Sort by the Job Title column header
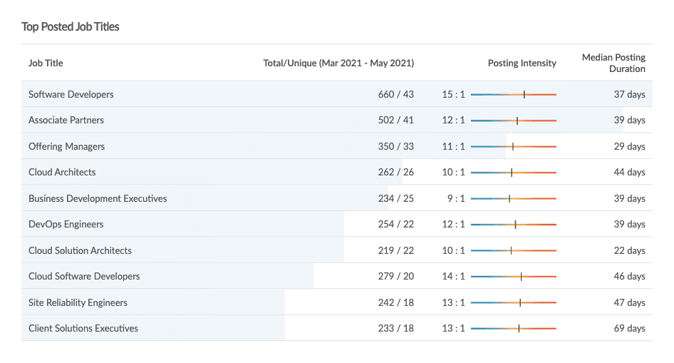 pyautogui.click(x=46, y=63)
